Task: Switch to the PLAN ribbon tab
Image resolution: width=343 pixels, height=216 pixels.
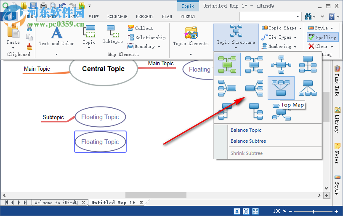Action: pyautogui.click(x=167, y=16)
